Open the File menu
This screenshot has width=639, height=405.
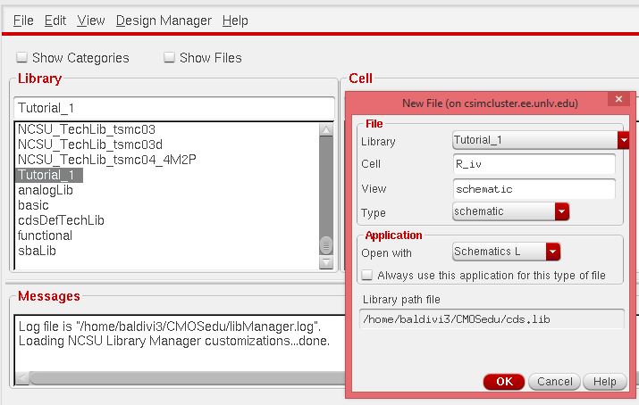pos(23,20)
